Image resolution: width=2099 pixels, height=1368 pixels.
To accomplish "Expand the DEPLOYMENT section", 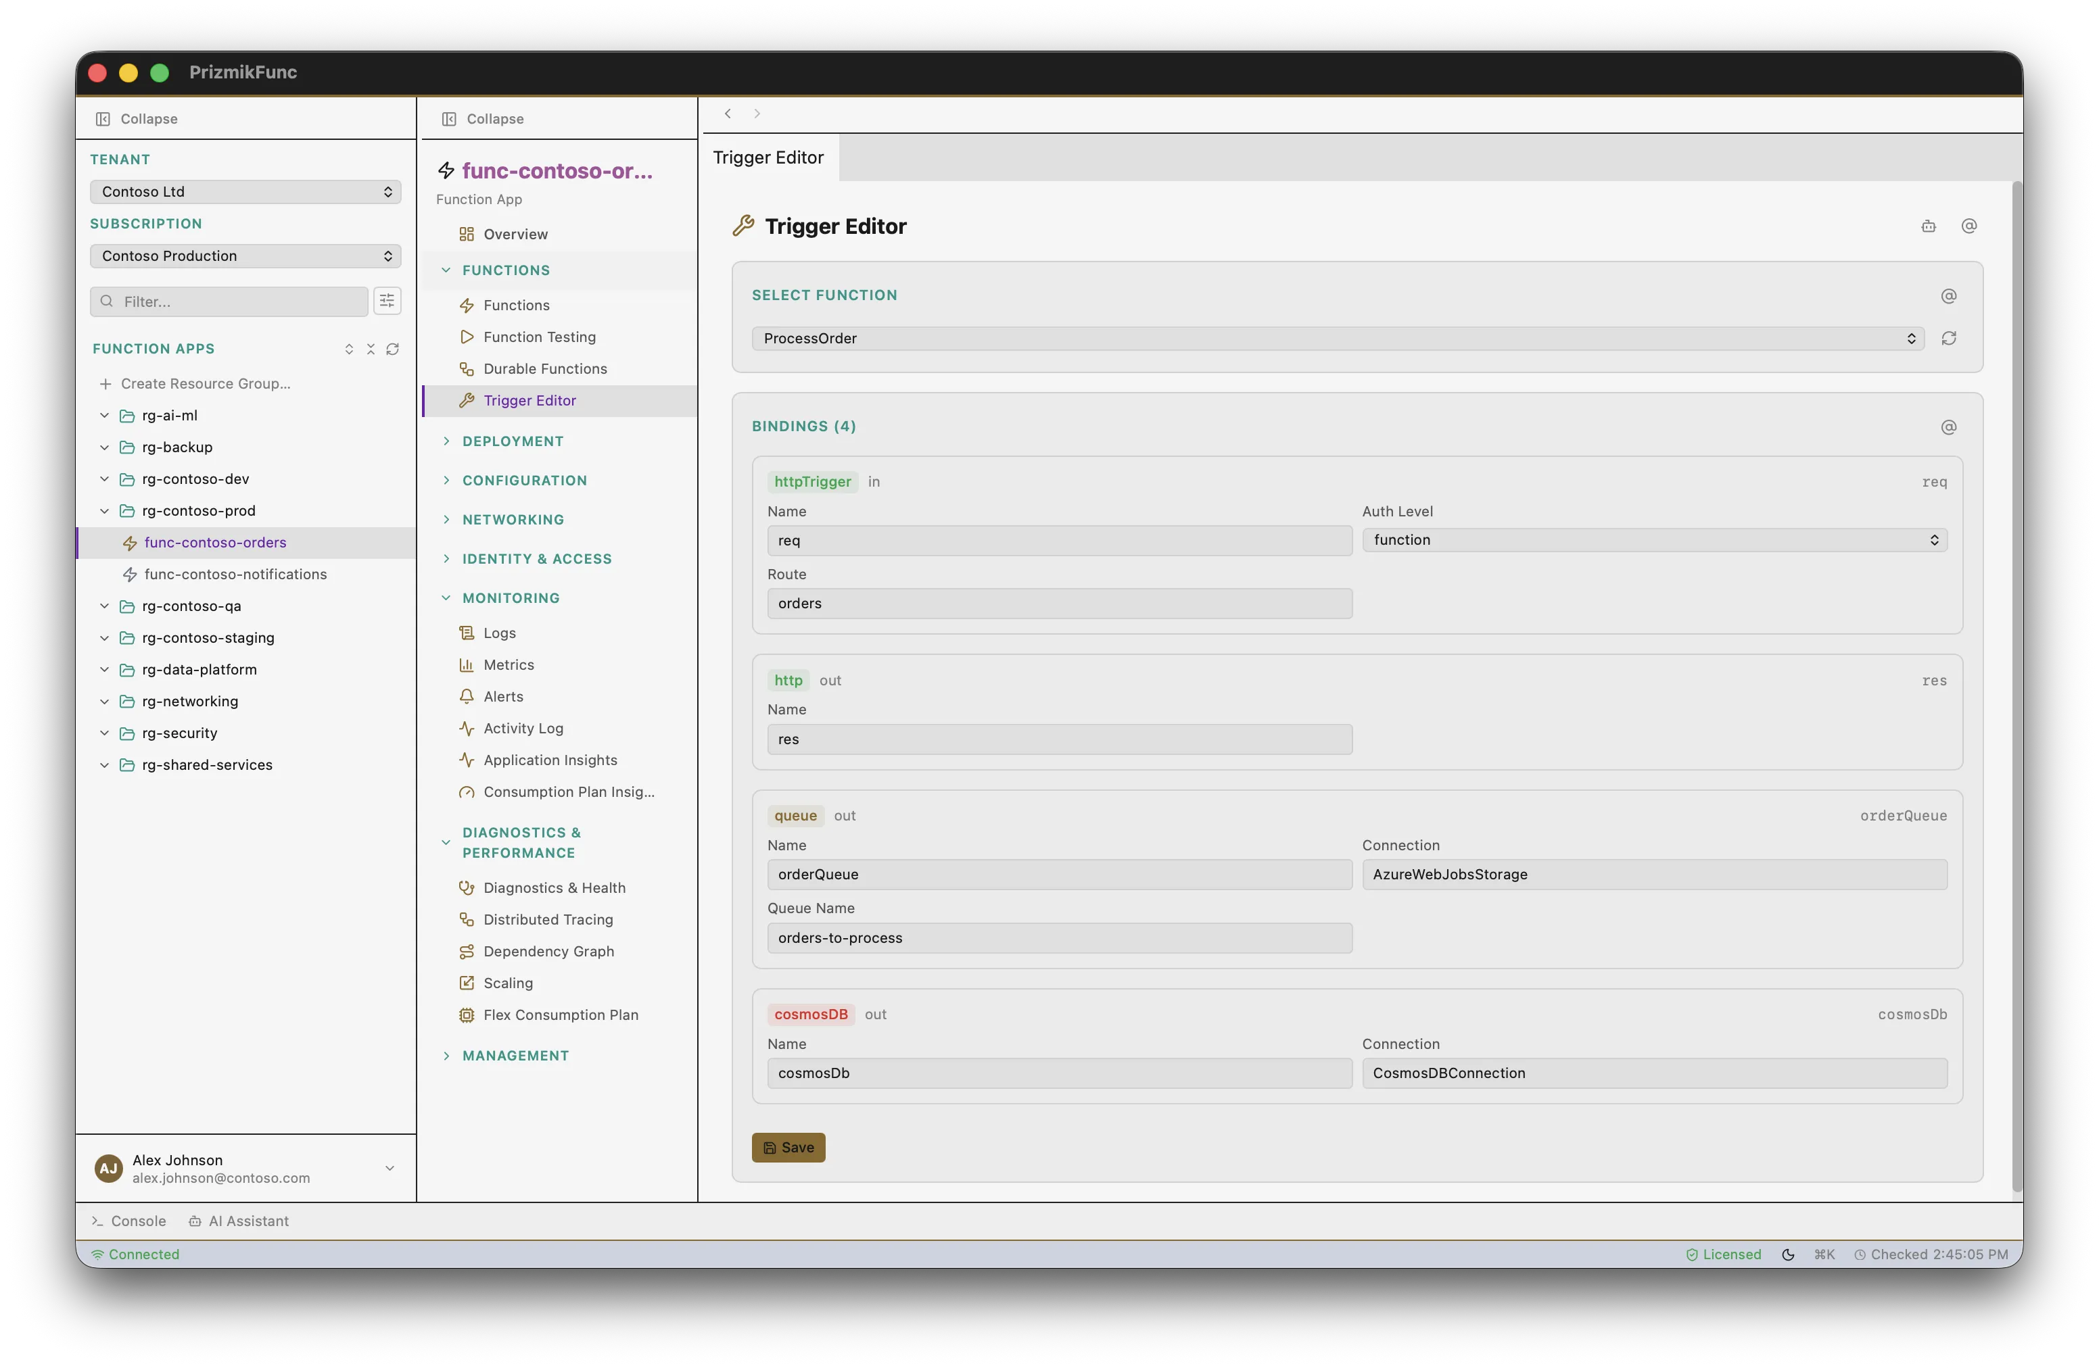I will click(513, 441).
